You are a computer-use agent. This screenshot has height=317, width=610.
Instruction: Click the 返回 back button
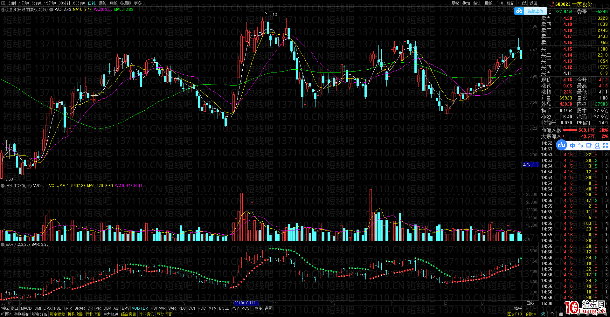coord(533,3)
